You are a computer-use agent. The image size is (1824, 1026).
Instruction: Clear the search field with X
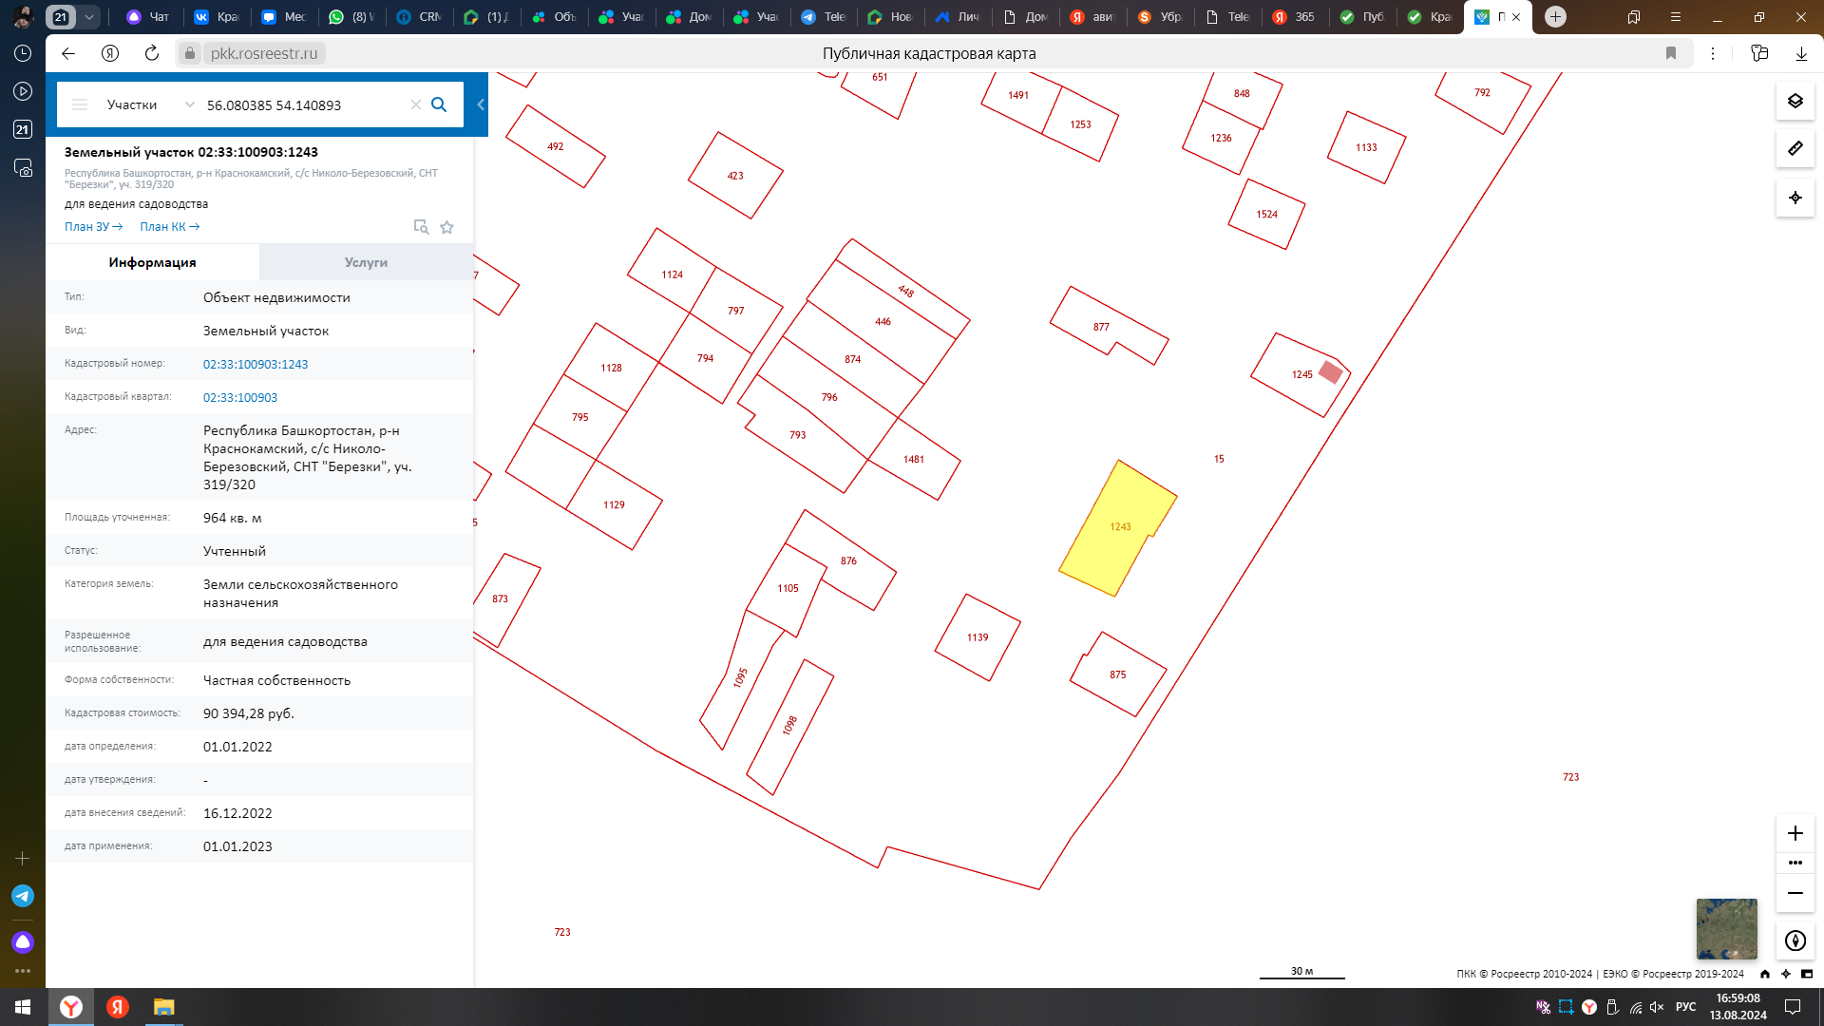(415, 104)
